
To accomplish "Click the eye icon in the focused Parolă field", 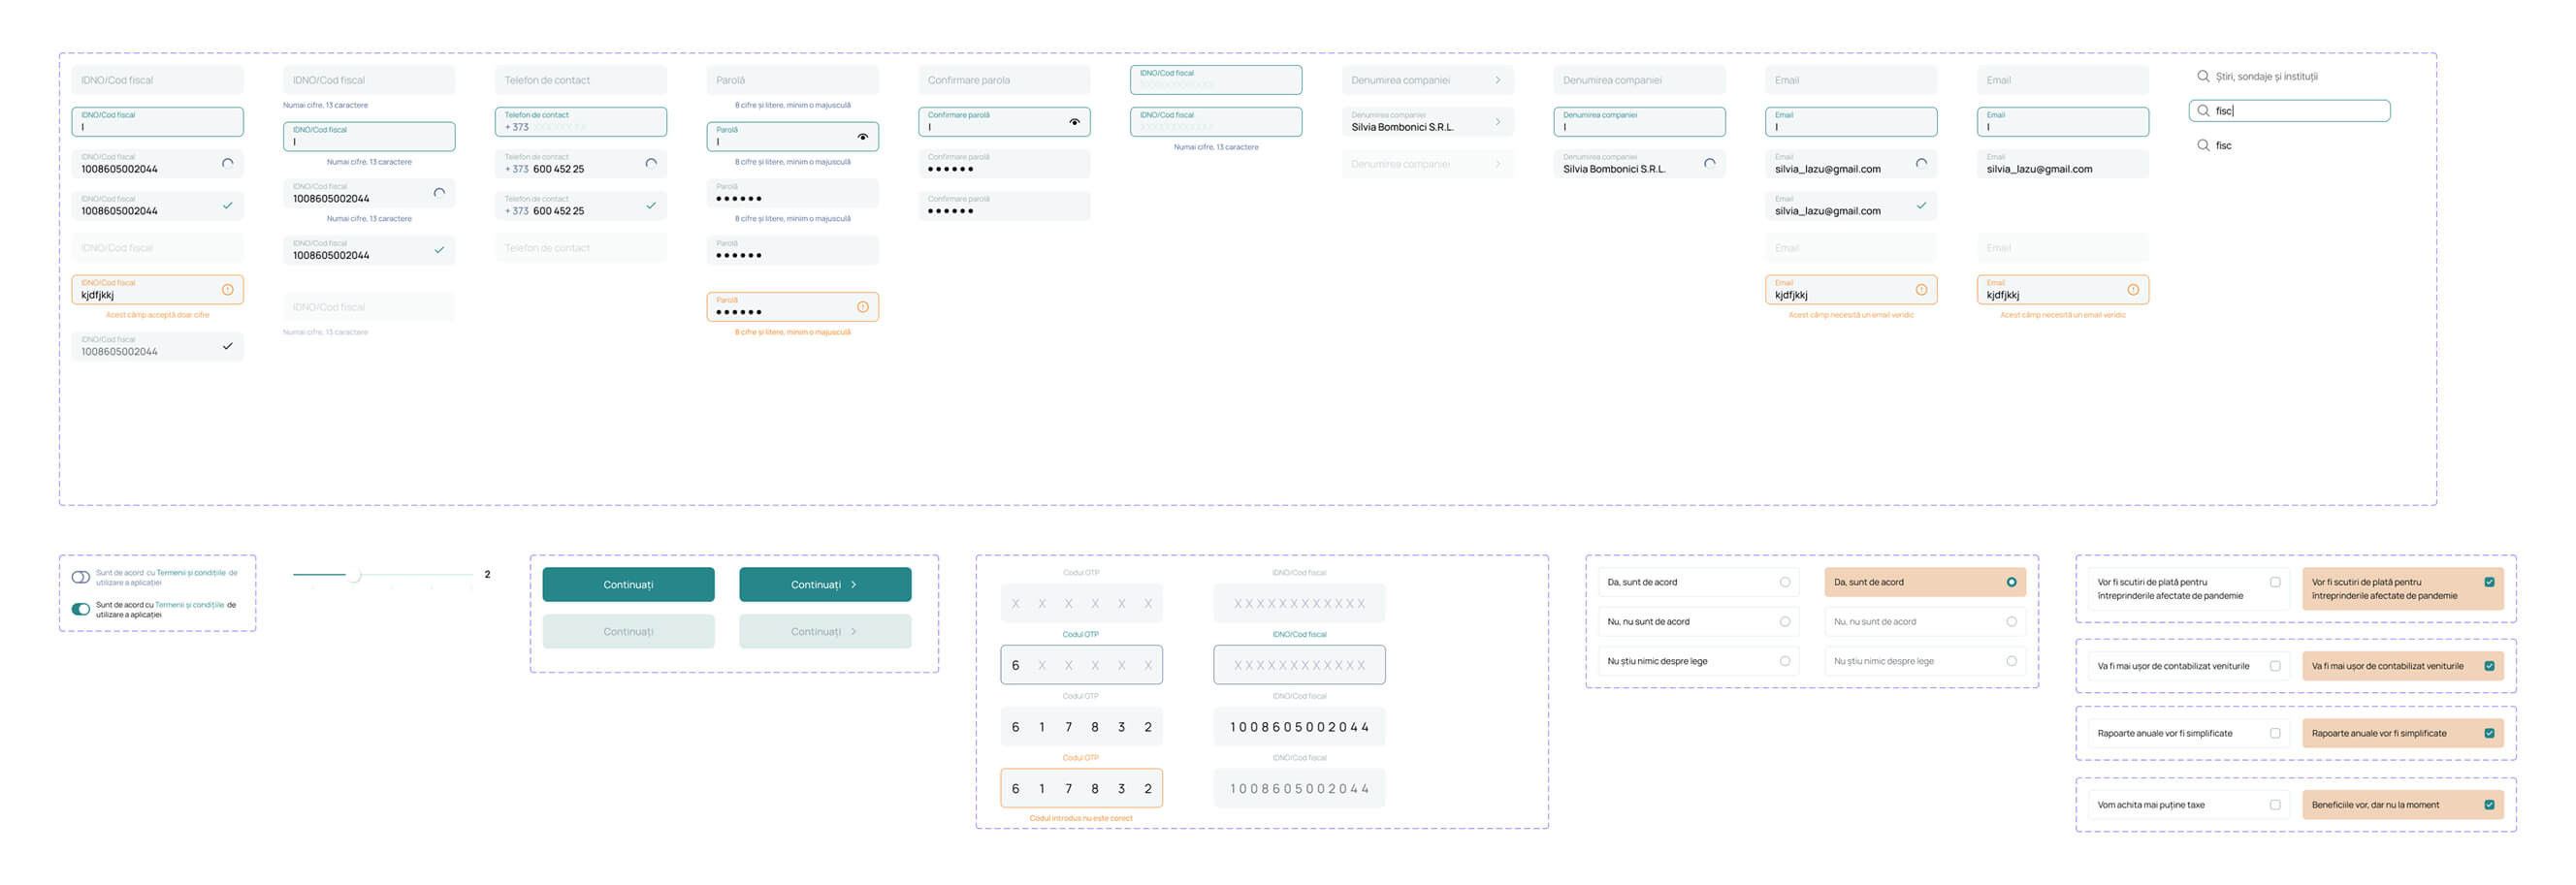I will point(862,137).
